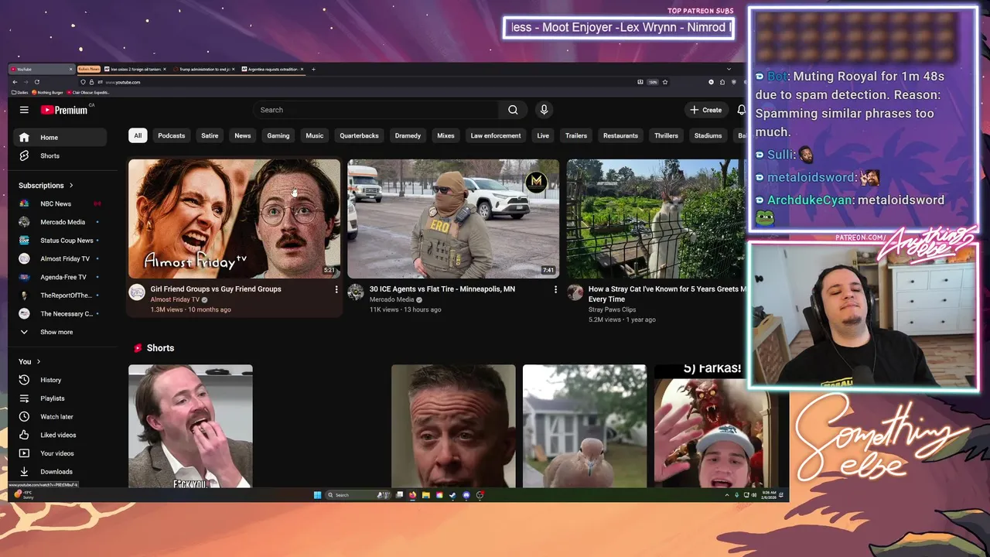The height and width of the screenshot is (557, 990).
Task: Select the Thrillers filter chip
Action: [666, 135]
